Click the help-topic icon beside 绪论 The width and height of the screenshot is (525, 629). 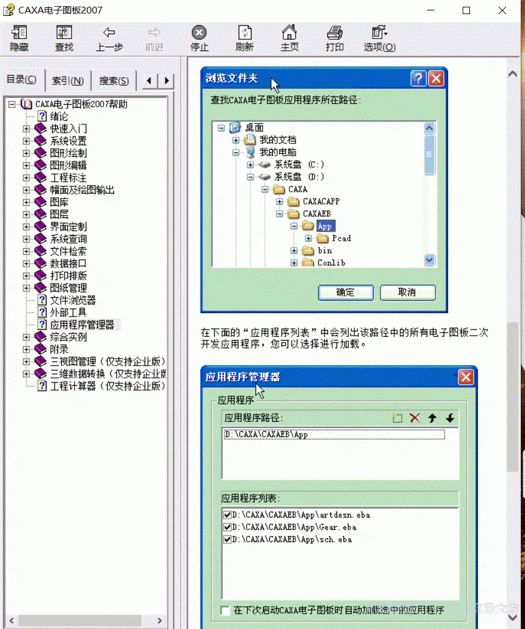42,116
